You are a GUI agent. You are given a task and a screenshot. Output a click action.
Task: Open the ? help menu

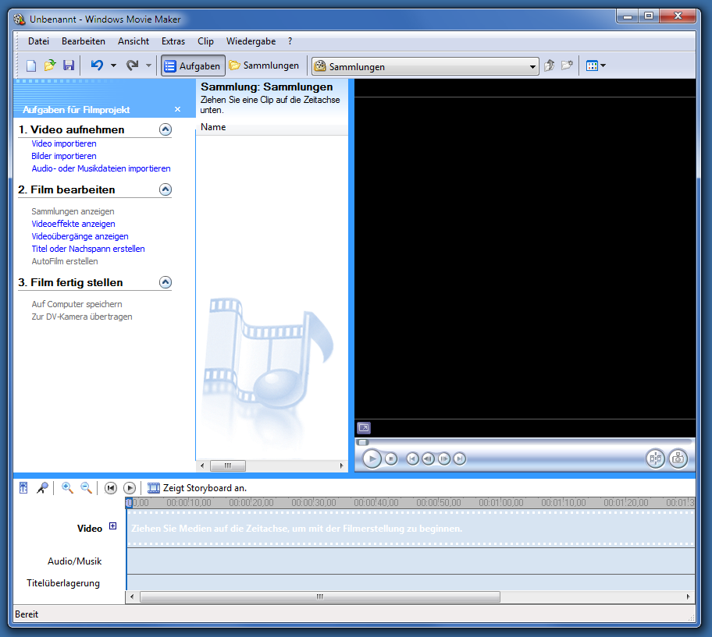tap(290, 41)
